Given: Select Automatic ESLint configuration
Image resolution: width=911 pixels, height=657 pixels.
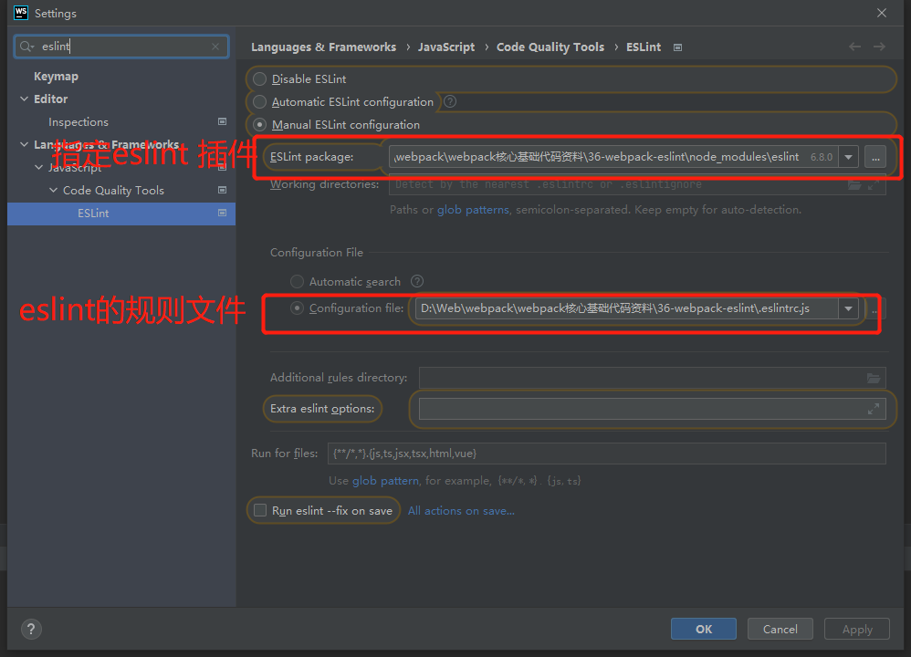Looking at the screenshot, I should click(x=260, y=102).
